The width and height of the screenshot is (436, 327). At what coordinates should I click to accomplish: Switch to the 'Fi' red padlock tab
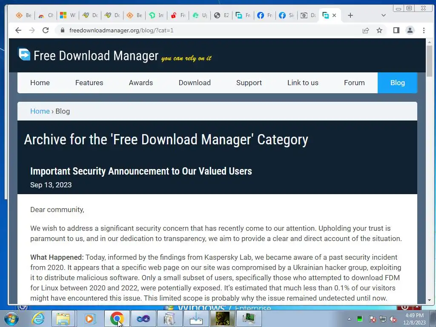178,15
